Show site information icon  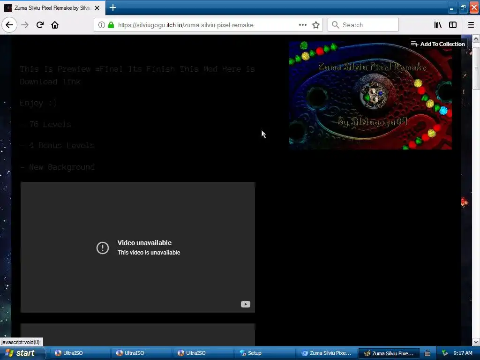click(102, 25)
